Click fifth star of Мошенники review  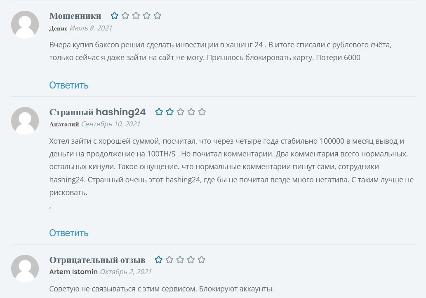158,16
